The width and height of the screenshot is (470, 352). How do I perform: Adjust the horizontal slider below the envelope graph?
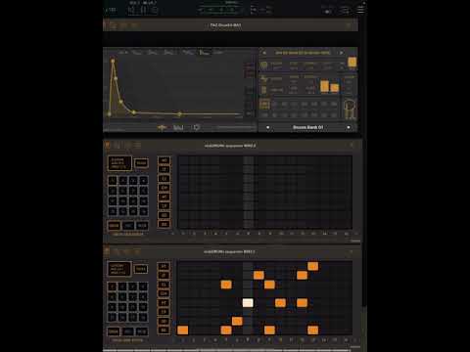point(236,127)
